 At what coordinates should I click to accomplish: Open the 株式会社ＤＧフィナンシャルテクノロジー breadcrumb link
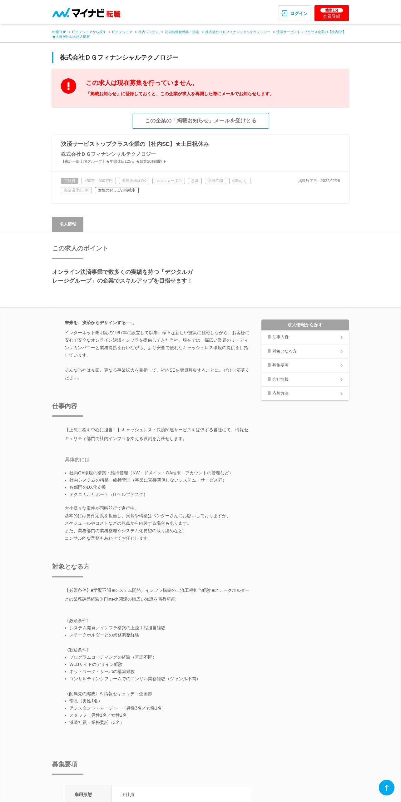(238, 32)
